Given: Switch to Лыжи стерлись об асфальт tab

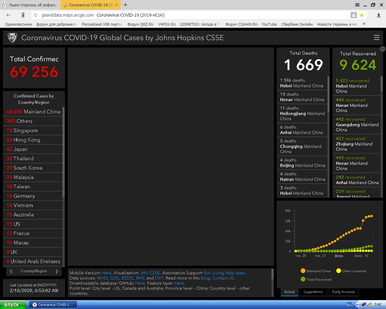Looking at the screenshot, I should tap(30, 5).
